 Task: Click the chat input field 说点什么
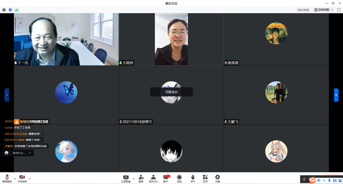click(x=18, y=153)
